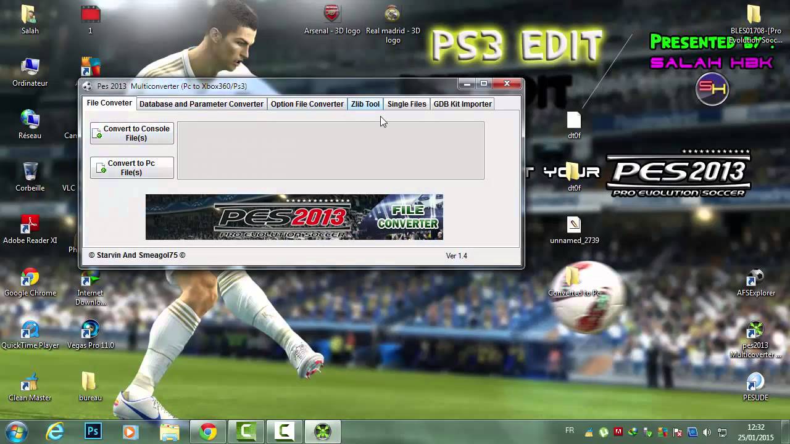
Task: Open Photoshop from the taskbar
Action: coord(93,432)
